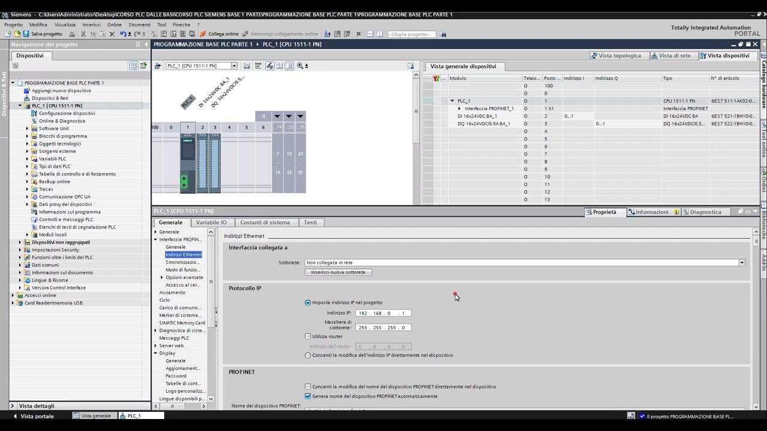The width and height of the screenshot is (767, 431).
Task: Collapse PLC_1 row in device overview table
Action: click(x=452, y=101)
